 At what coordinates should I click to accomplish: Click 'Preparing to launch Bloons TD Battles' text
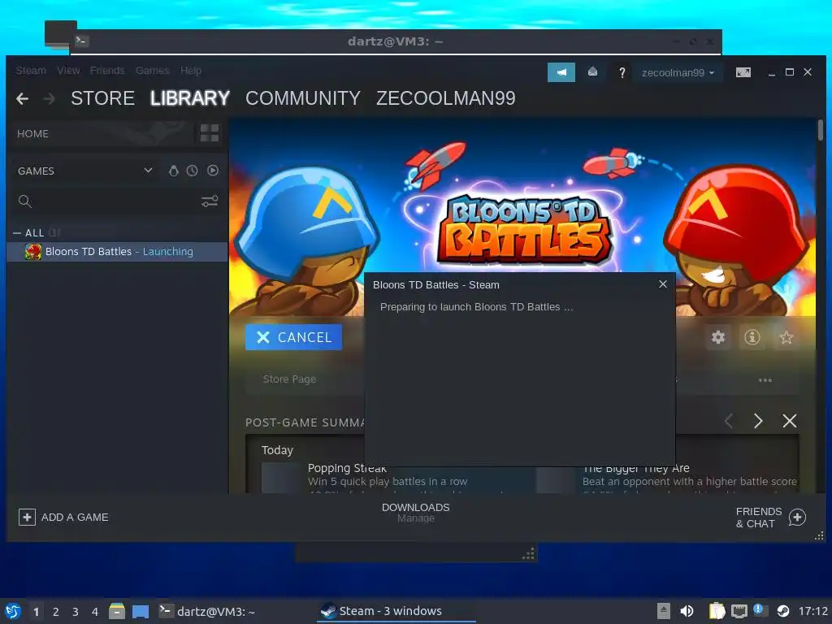point(476,306)
